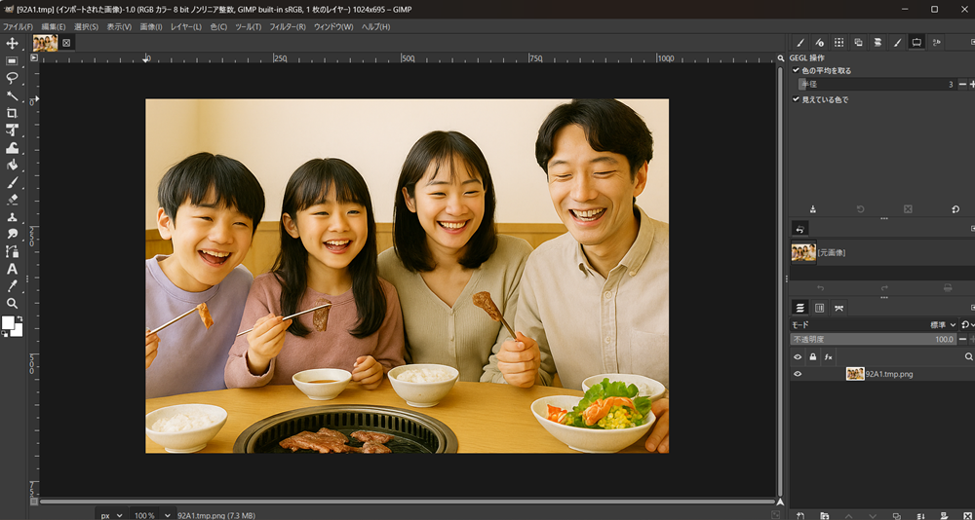This screenshot has width=975, height=520.
Task: Open the 100% zoom level dropdown
Action: coord(152,515)
